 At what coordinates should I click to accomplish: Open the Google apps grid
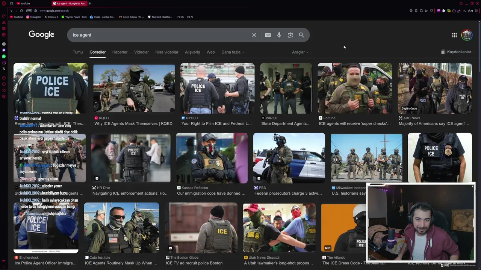454,35
